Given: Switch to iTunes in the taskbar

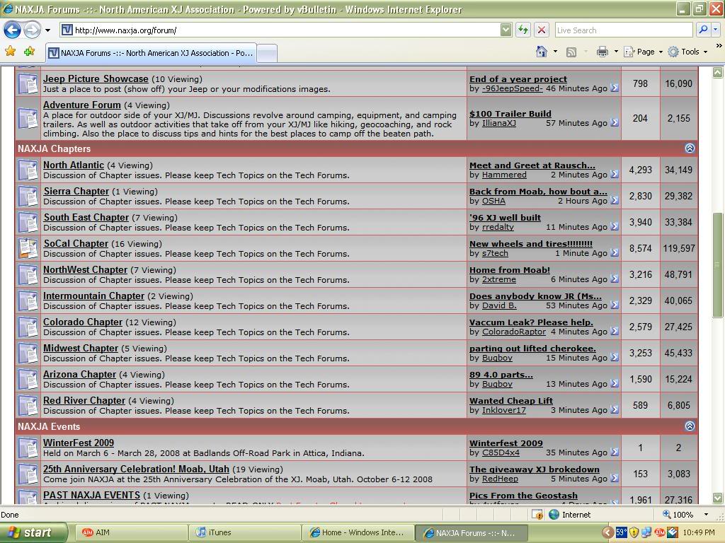Looking at the screenshot, I should click(244, 532).
